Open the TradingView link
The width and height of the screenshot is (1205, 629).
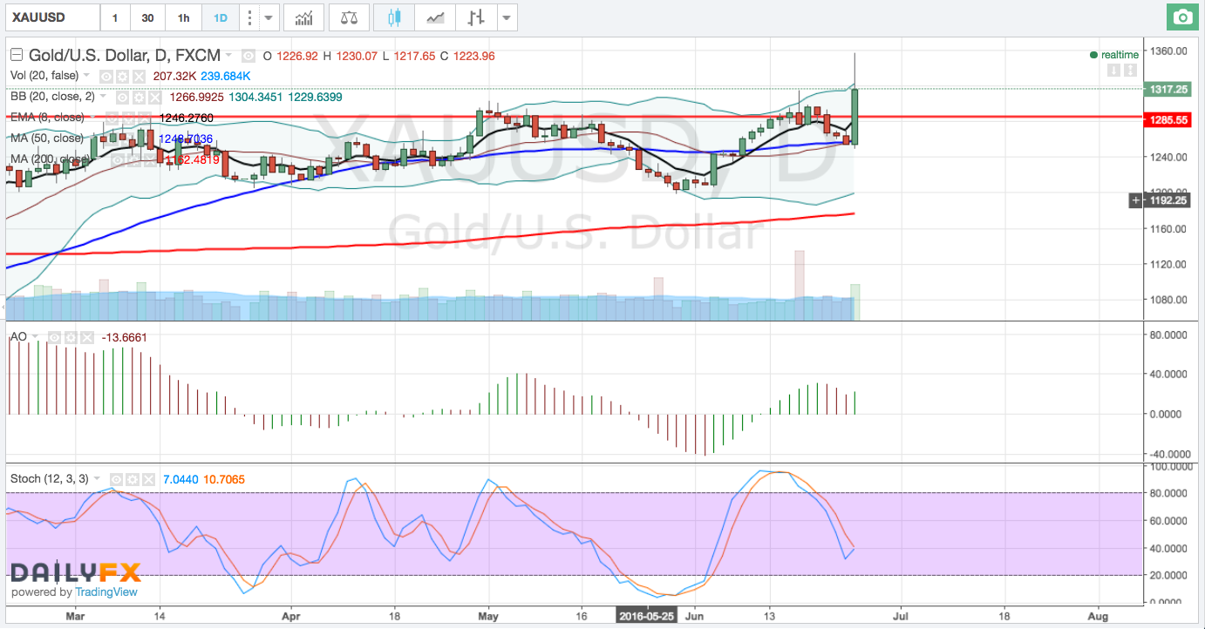point(106,592)
